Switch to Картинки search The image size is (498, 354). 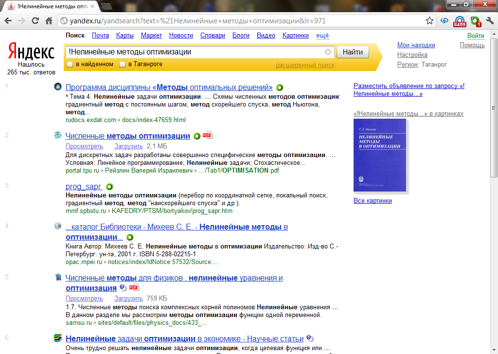tap(296, 35)
